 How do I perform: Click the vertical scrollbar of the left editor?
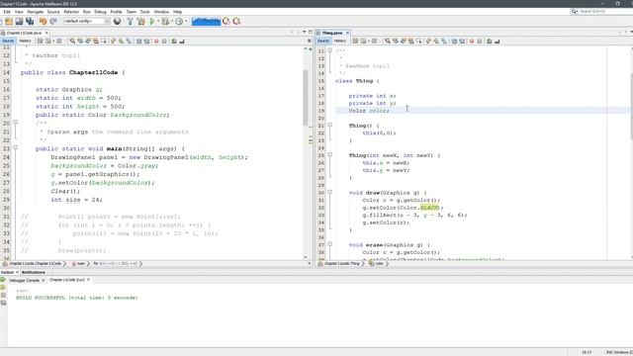click(306, 97)
